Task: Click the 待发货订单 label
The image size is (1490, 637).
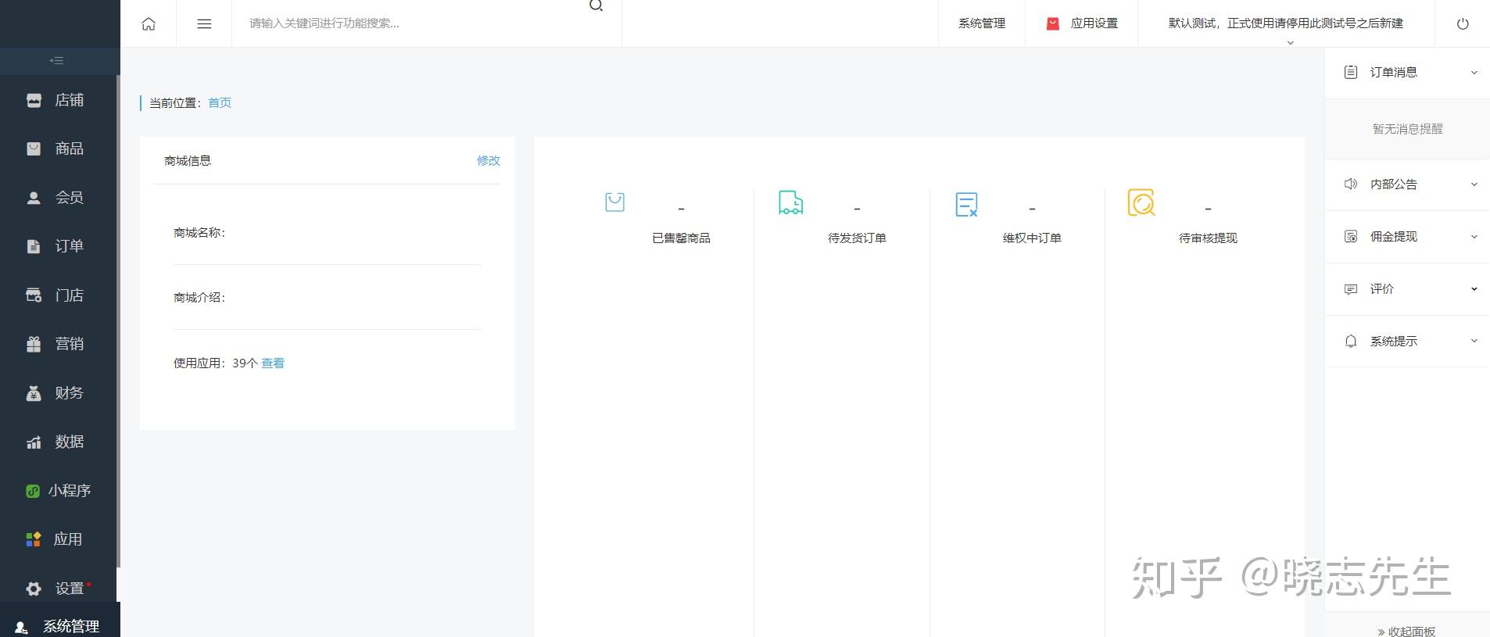Action: tap(857, 238)
